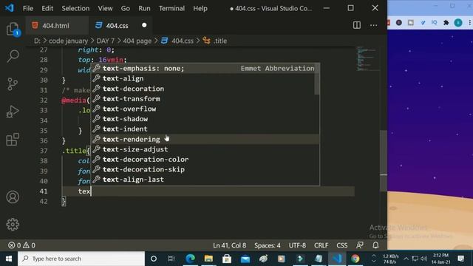Screen dimensions: 473x266
Task: Open the Search view in activity bar
Action: click(13, 56)
